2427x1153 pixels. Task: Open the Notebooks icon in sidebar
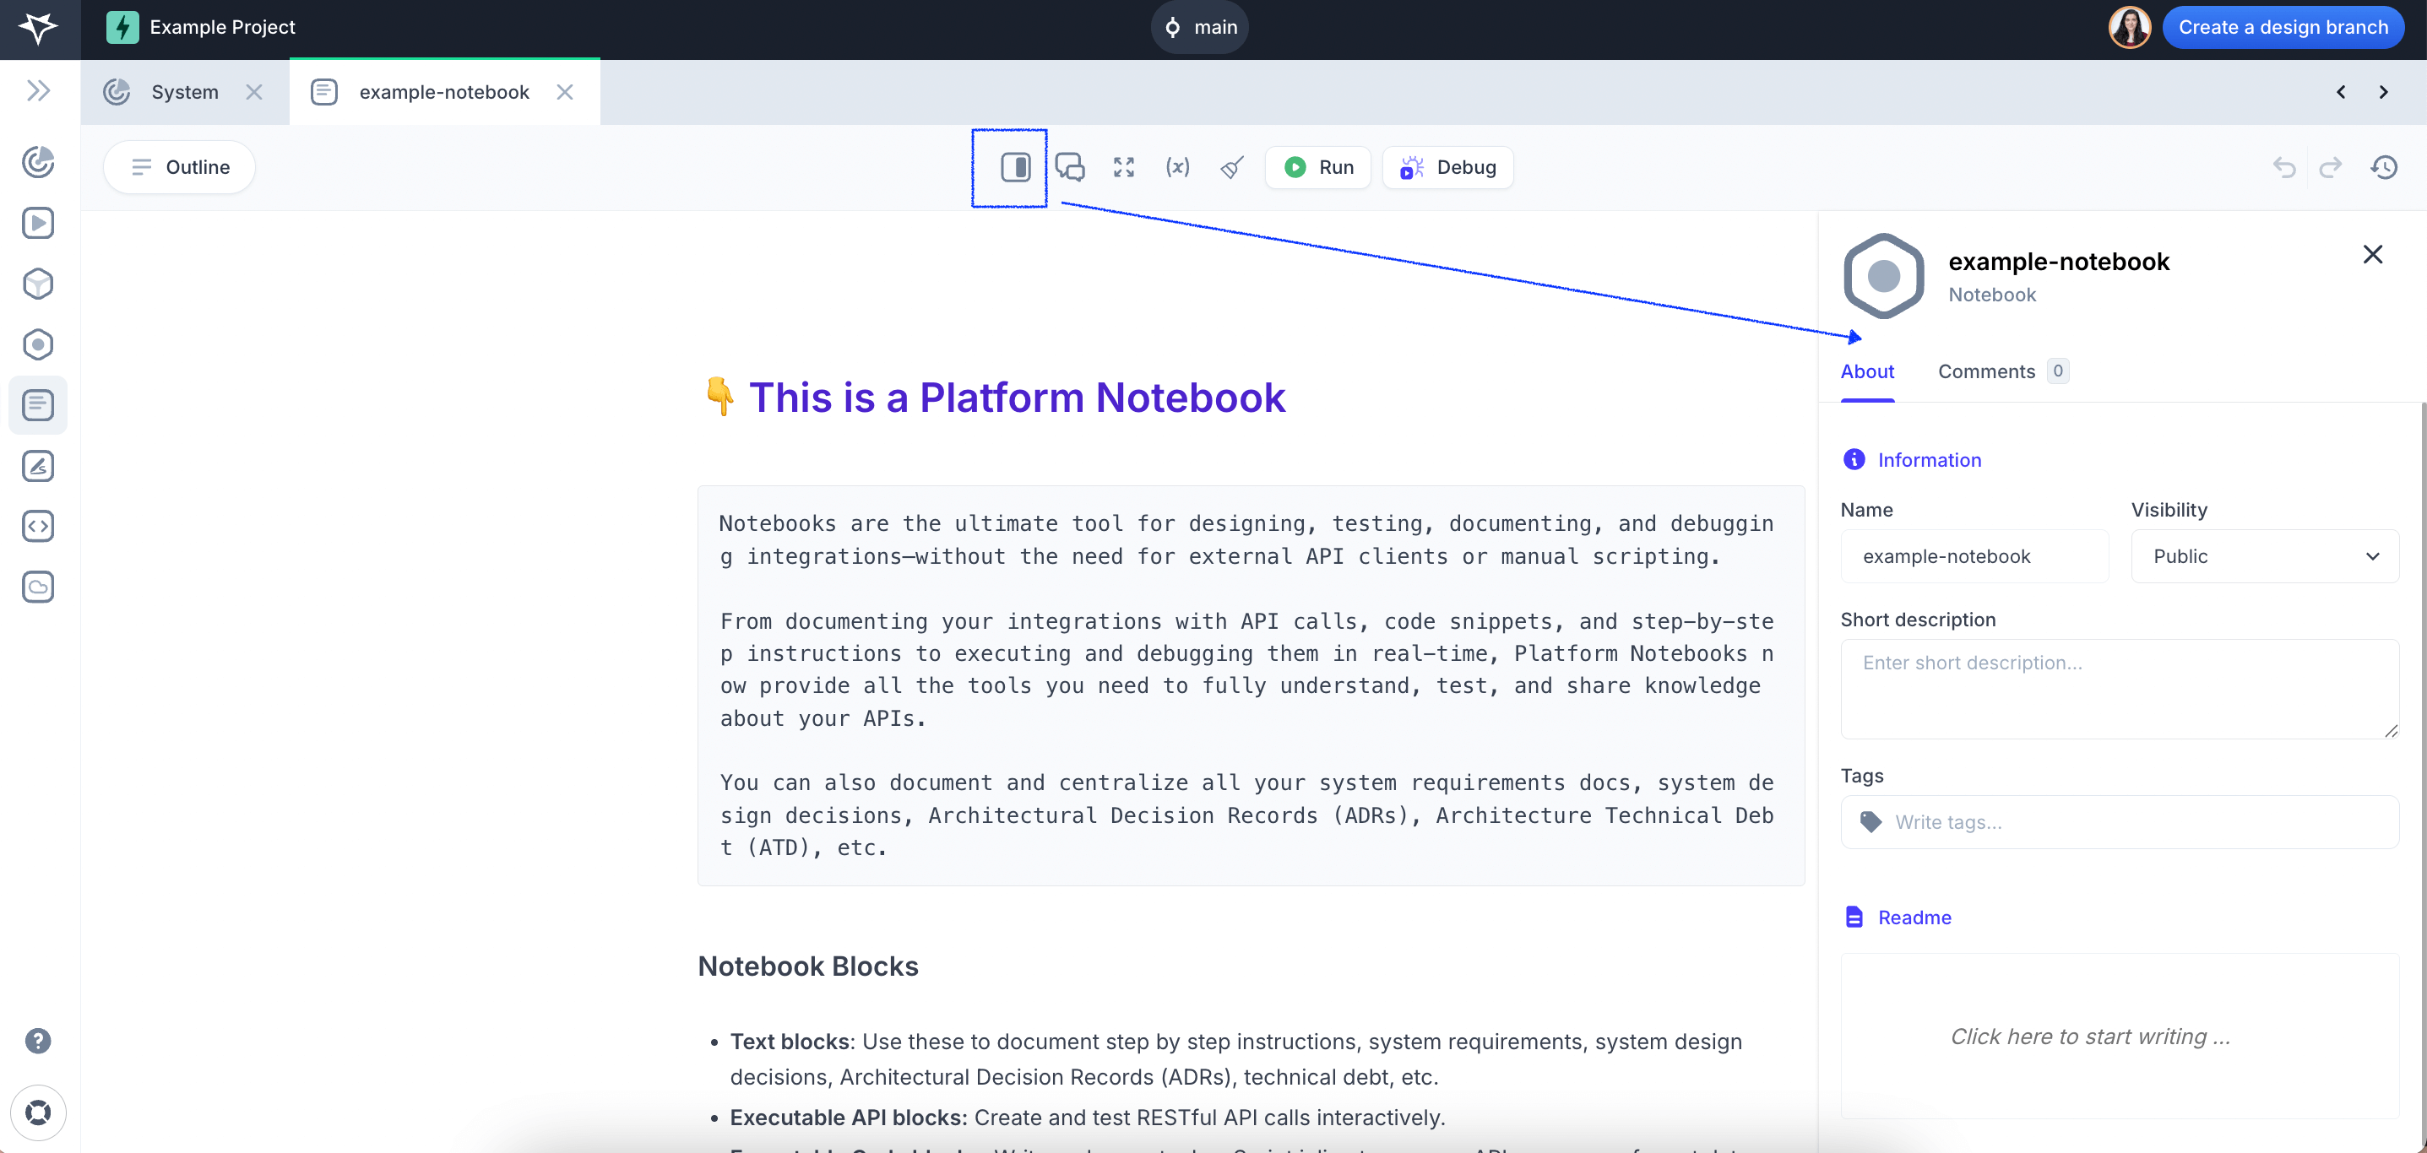coord(38,405)
